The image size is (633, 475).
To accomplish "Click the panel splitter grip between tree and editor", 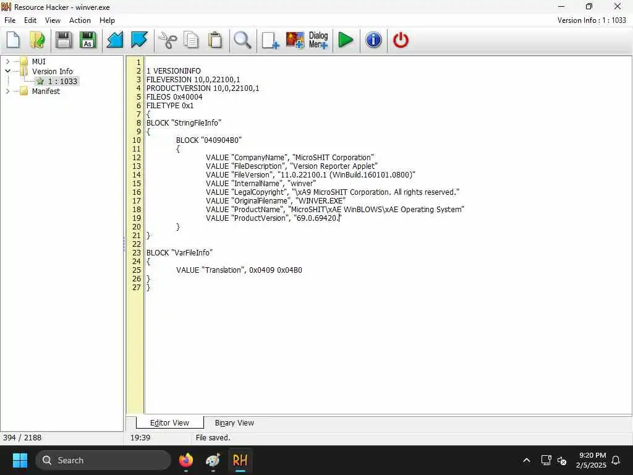I will click(x=124, y=244).
